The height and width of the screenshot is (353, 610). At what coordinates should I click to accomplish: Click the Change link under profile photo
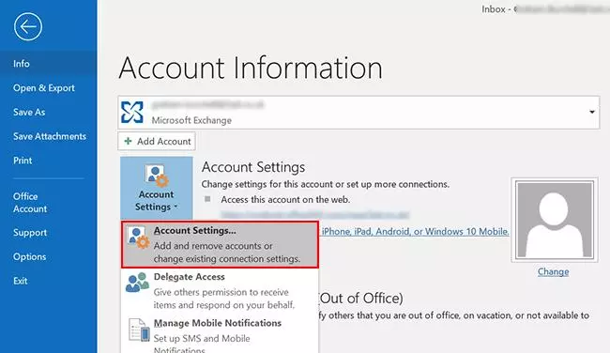coord(553,271)
